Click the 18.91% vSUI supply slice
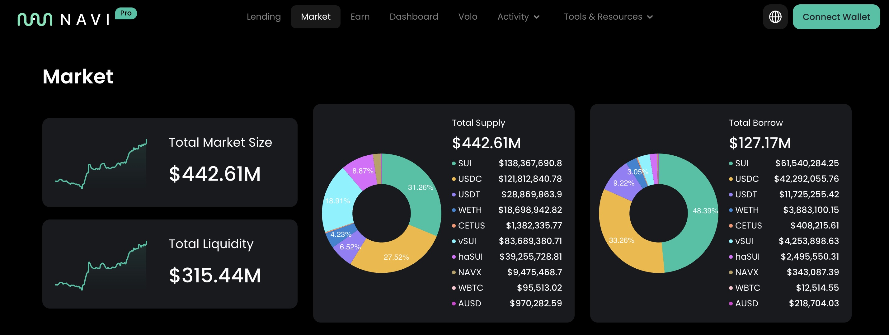Image resolution: width=889 pixels, height=335 pixels. (337, 201)
